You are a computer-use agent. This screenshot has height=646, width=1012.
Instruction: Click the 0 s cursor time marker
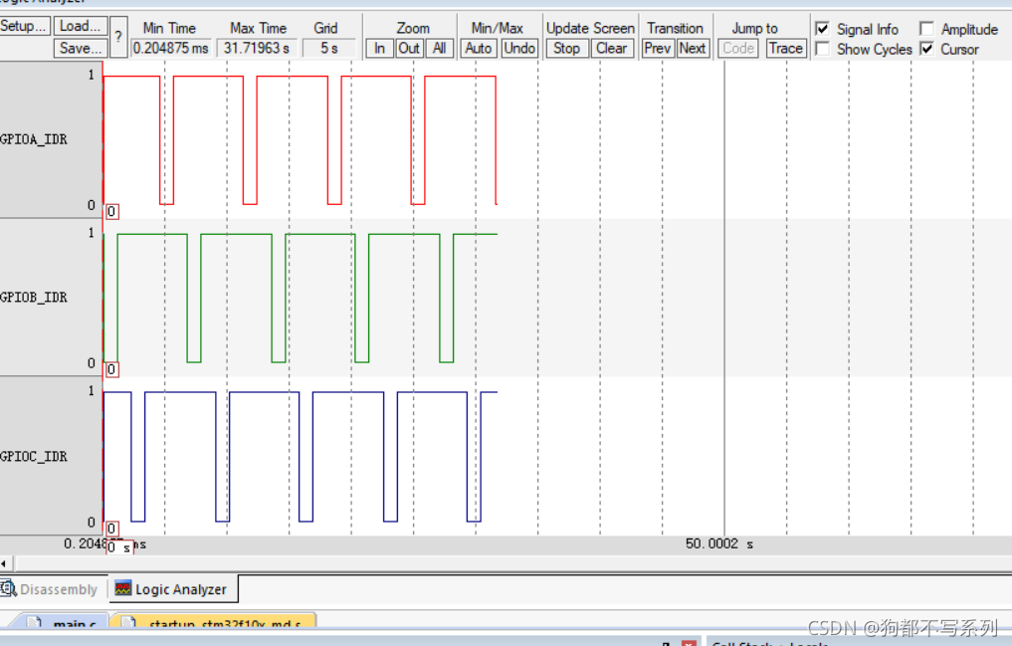[119, 547]
